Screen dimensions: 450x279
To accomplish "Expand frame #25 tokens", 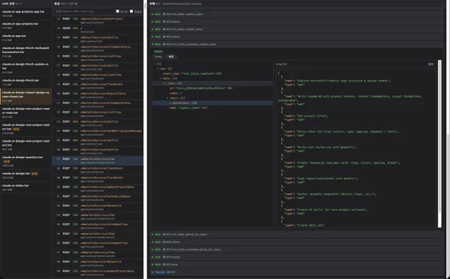I will pyautogui.click(x=296, y=36).
